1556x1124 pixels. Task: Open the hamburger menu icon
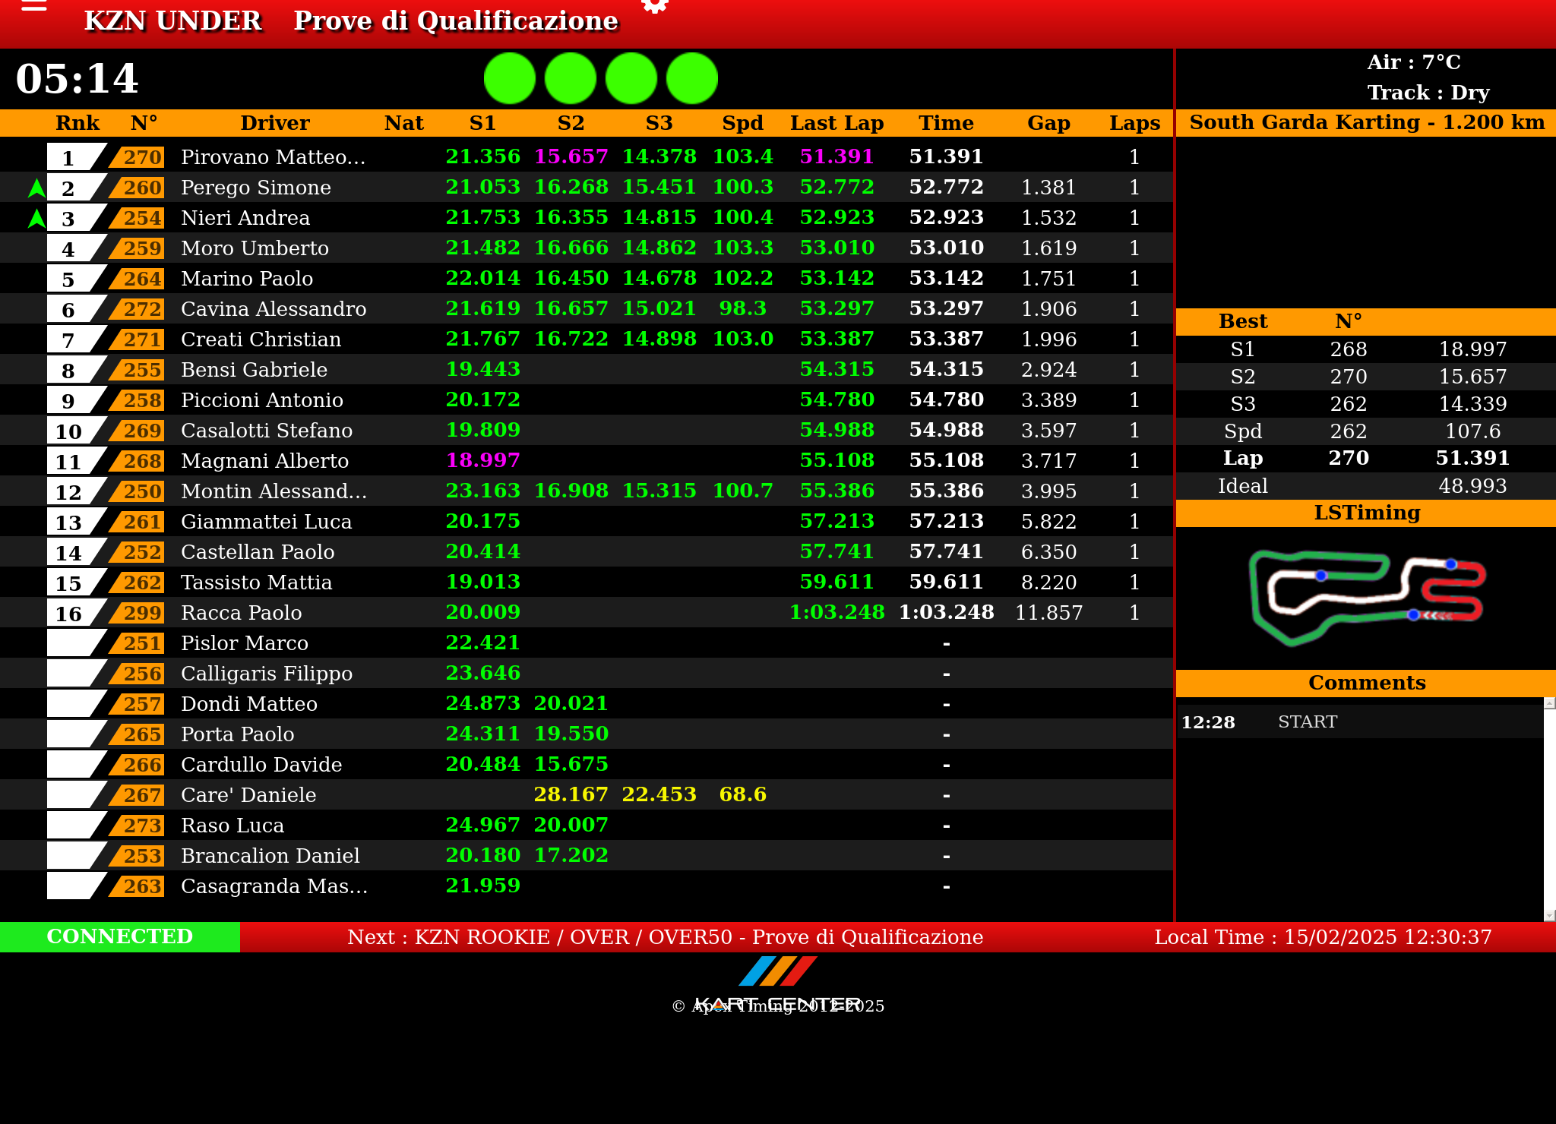pos(34,6)
